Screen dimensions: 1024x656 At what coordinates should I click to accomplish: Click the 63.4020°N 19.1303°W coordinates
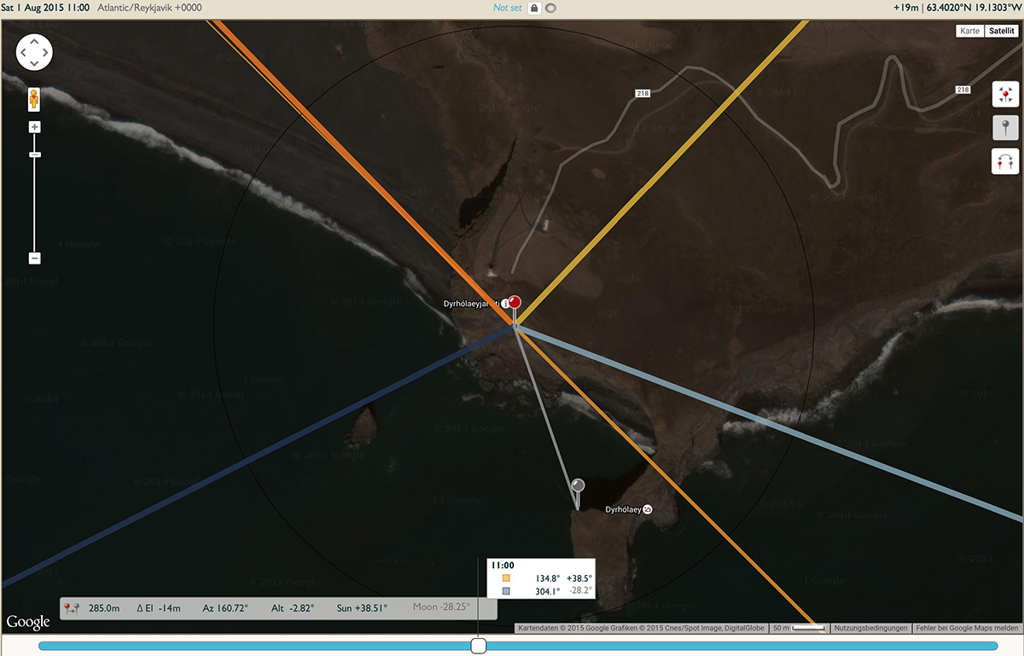click(x=974, y=8)
